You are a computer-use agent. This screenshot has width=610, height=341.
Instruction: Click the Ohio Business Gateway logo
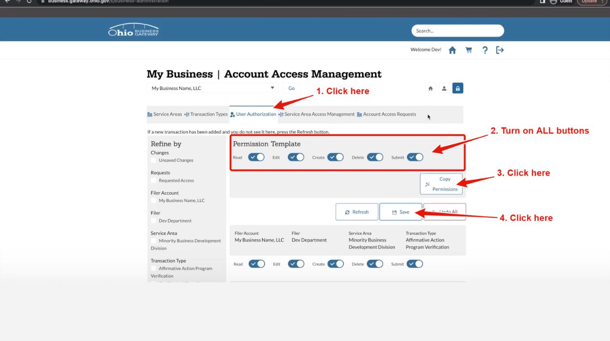133,30
